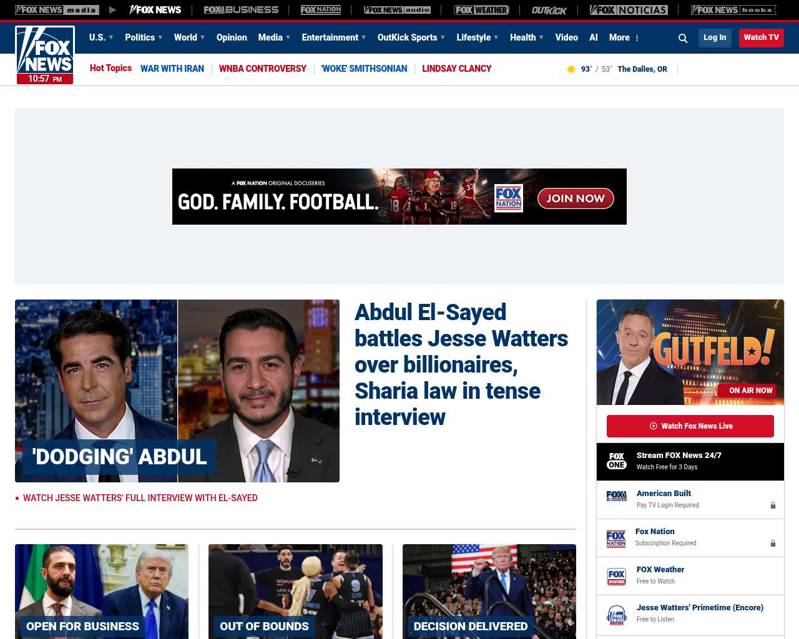Open Fox Weather logo in top bar
The width and height of the screenshot is (799, 639).
point(481,10)
